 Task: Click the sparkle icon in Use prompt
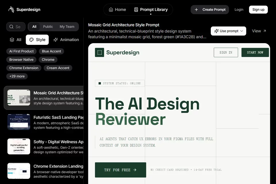tap(216, 31)
